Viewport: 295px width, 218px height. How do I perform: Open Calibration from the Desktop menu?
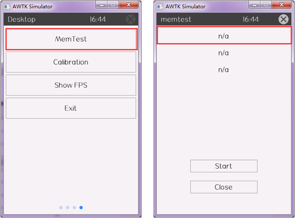(71, 62)
